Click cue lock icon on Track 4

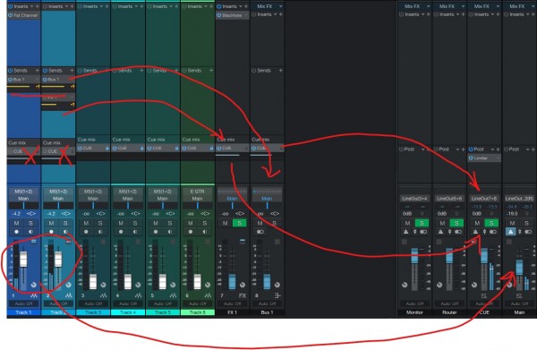point(142,149)
